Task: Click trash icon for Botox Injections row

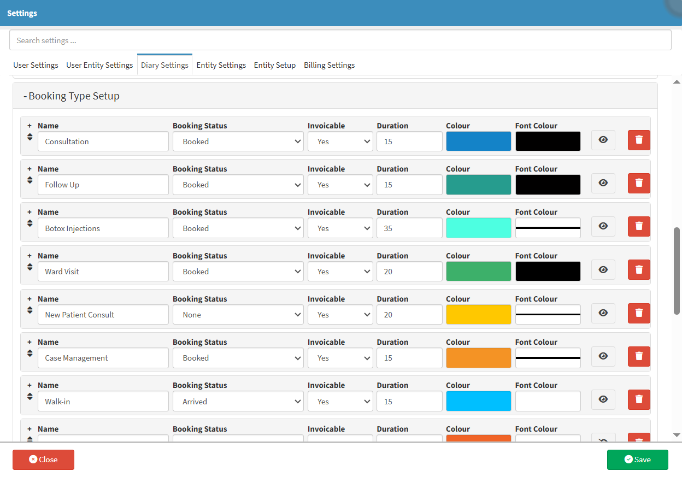Action: point(639,227)
